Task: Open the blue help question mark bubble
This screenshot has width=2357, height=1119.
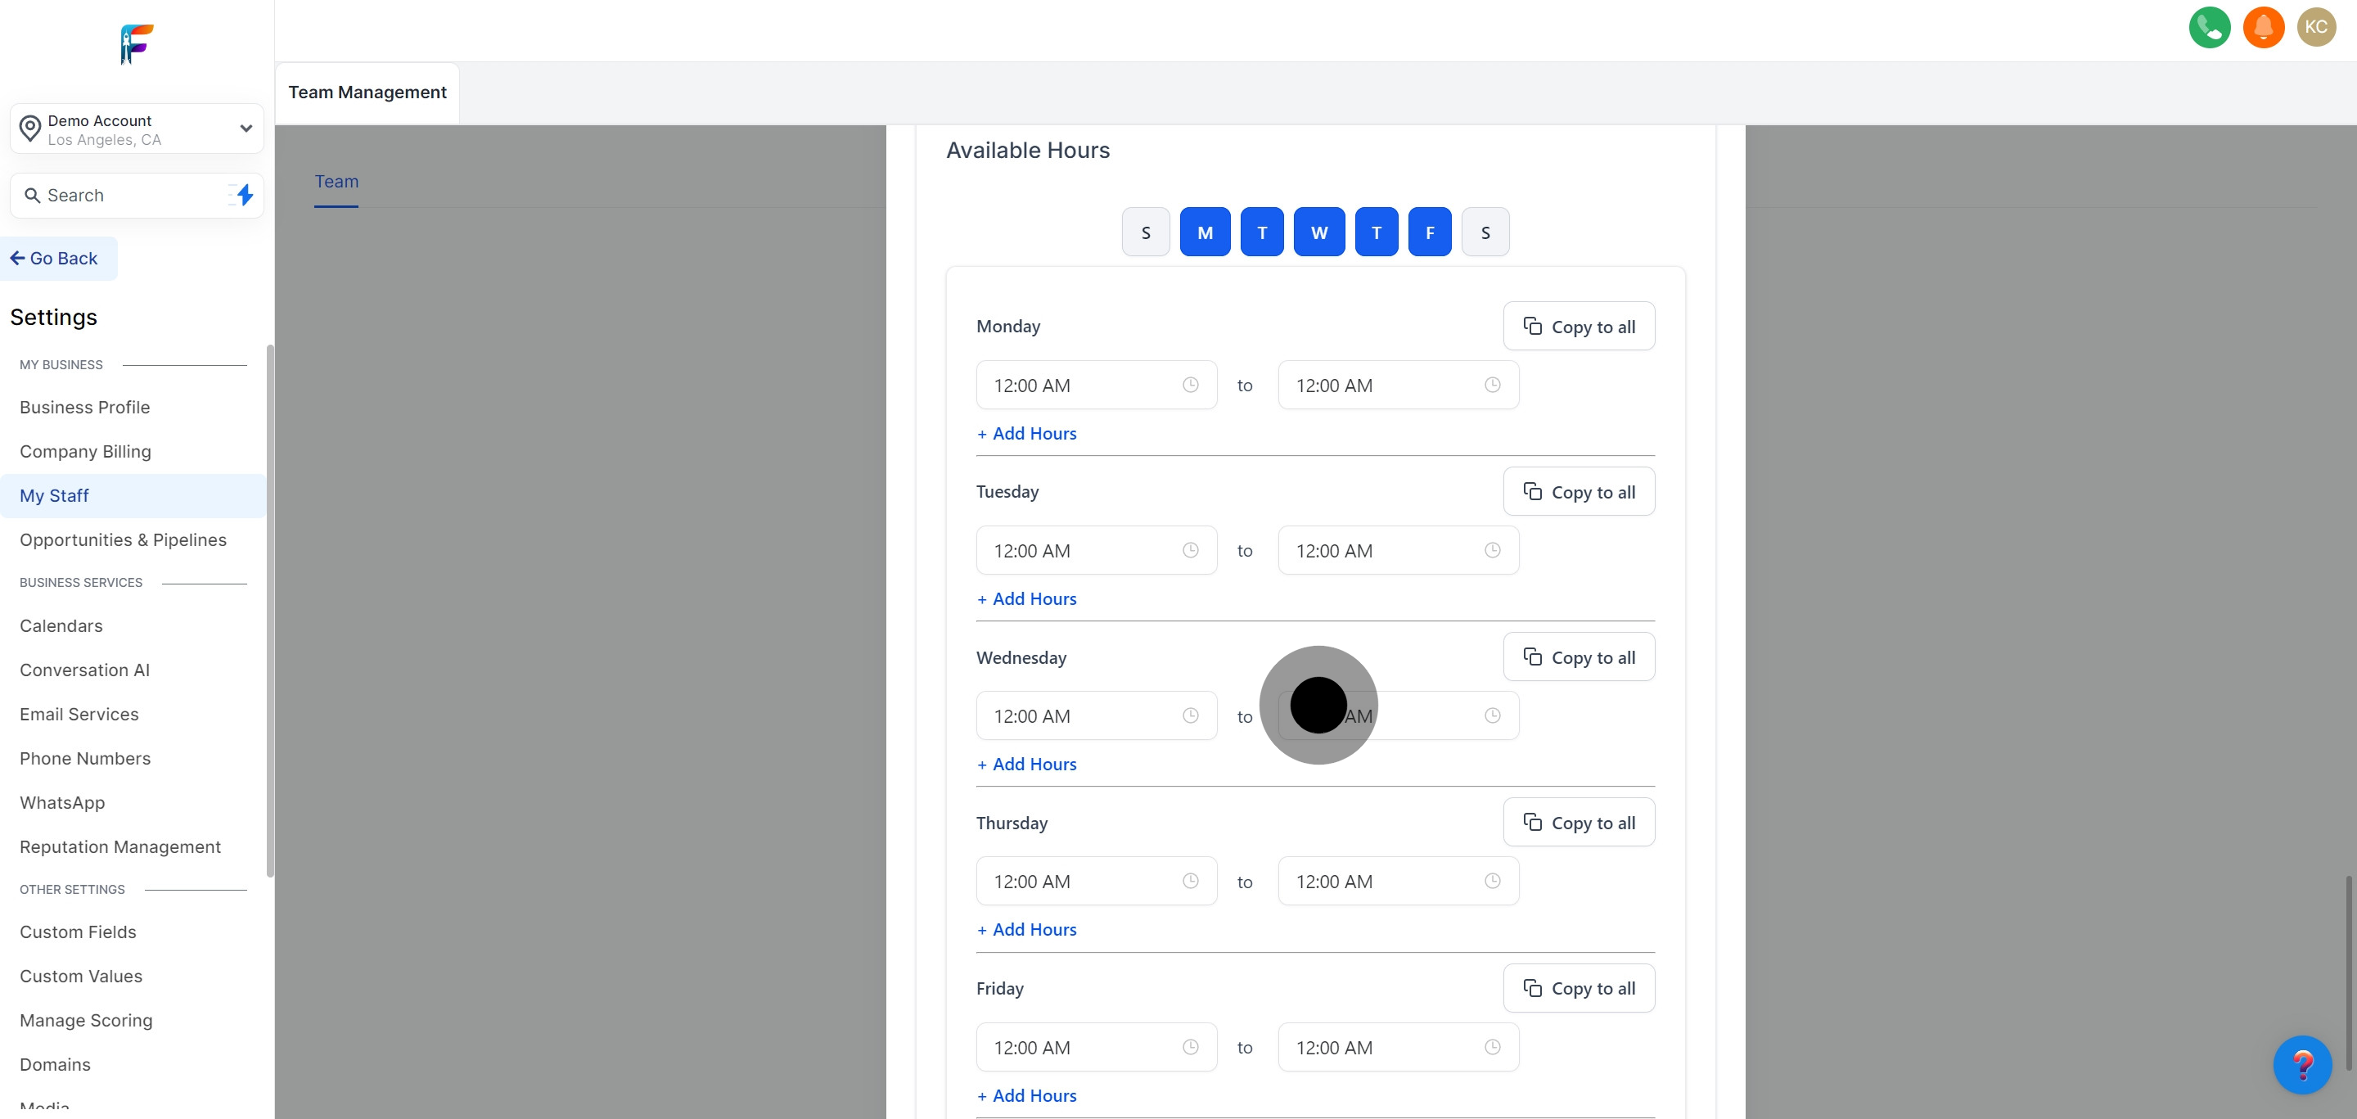Action: coord(2302,1064)
